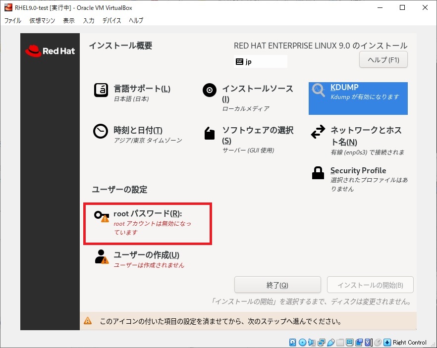This screenshot has height=348, width=437.
Task: Open the 言語サポート(L) settings link
Action: [x=142, y=89]
